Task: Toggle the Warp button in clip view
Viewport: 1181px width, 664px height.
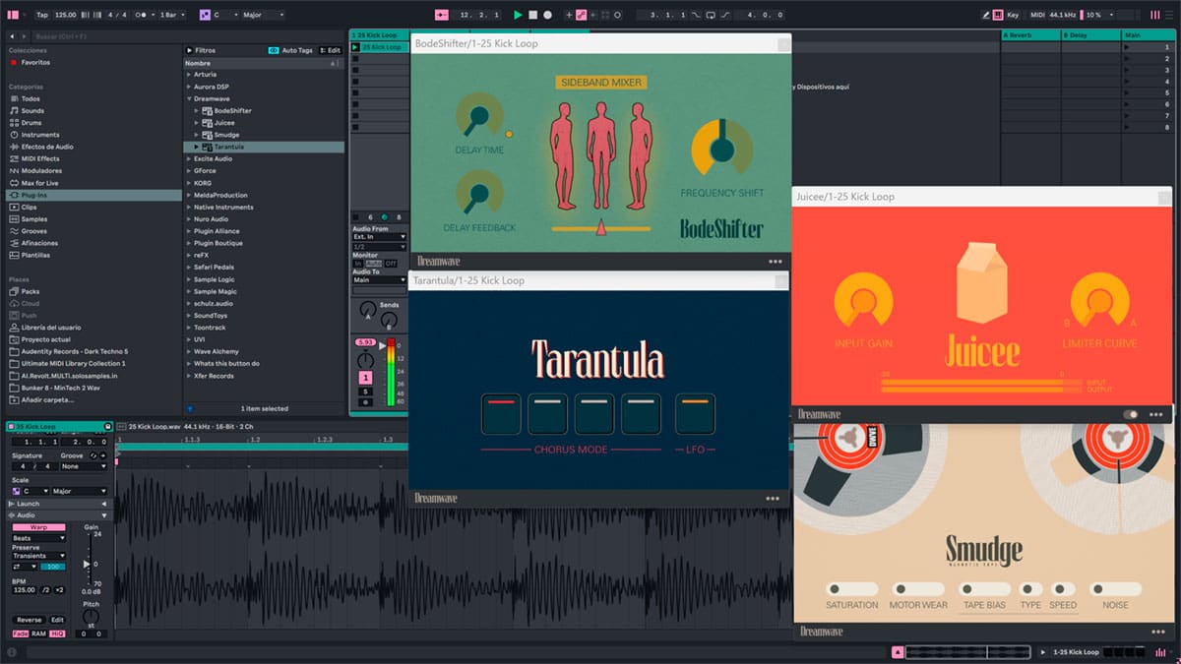Action: 38,527
